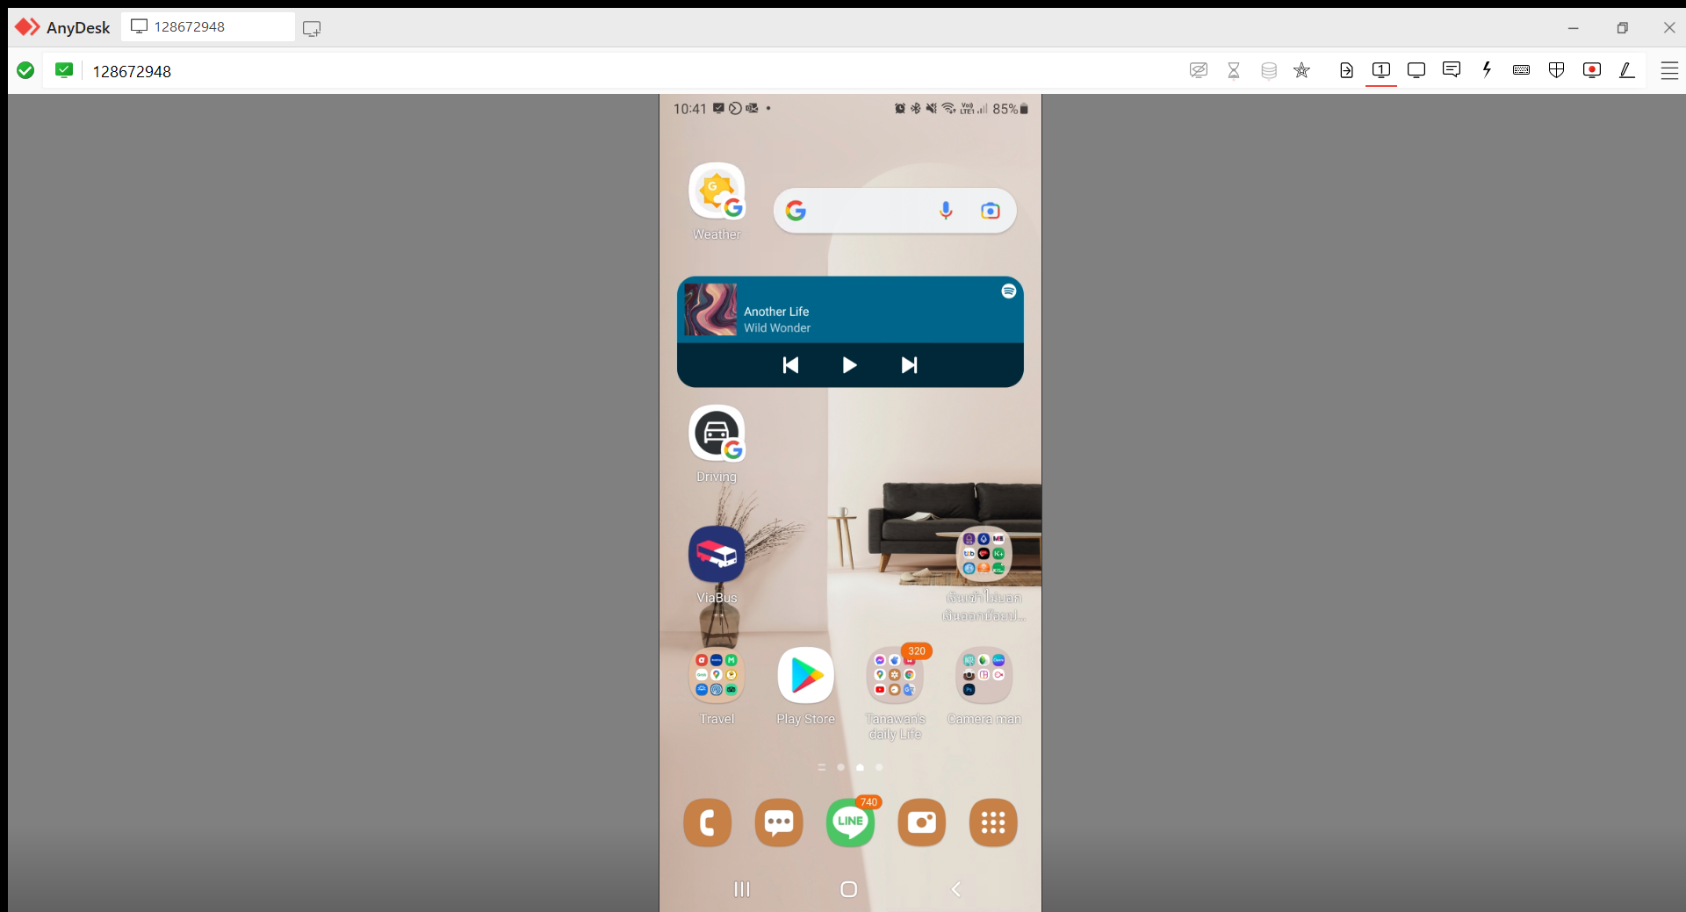Go to the first home screen page dot
This screenshot has height=912, width=1686.
(x=841, y=767)
